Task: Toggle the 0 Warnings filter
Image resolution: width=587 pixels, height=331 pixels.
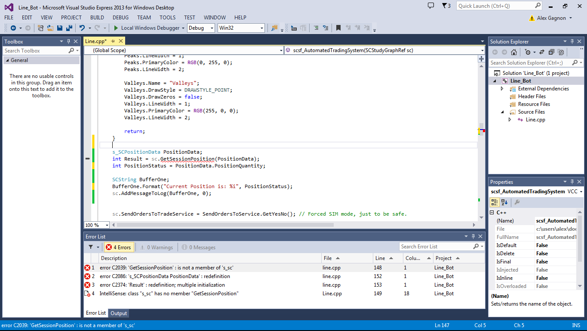Action: [x=156, y=247]
